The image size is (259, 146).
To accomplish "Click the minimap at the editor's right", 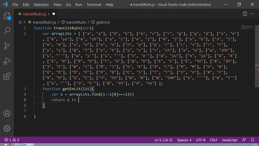I will click(247, 27).
